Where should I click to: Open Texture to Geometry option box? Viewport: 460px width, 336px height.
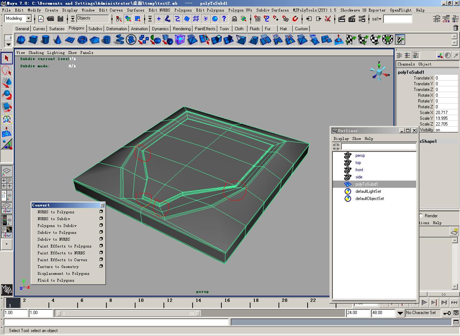[101, 266]
